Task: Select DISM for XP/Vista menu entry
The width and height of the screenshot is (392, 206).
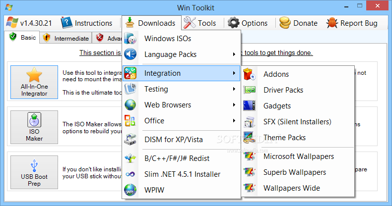Action: [x=181, y=140]
